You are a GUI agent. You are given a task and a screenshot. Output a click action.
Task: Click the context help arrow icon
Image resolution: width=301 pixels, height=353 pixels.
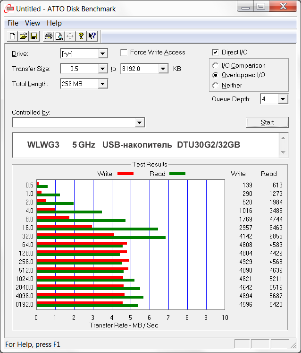click(x=92, y=36)
